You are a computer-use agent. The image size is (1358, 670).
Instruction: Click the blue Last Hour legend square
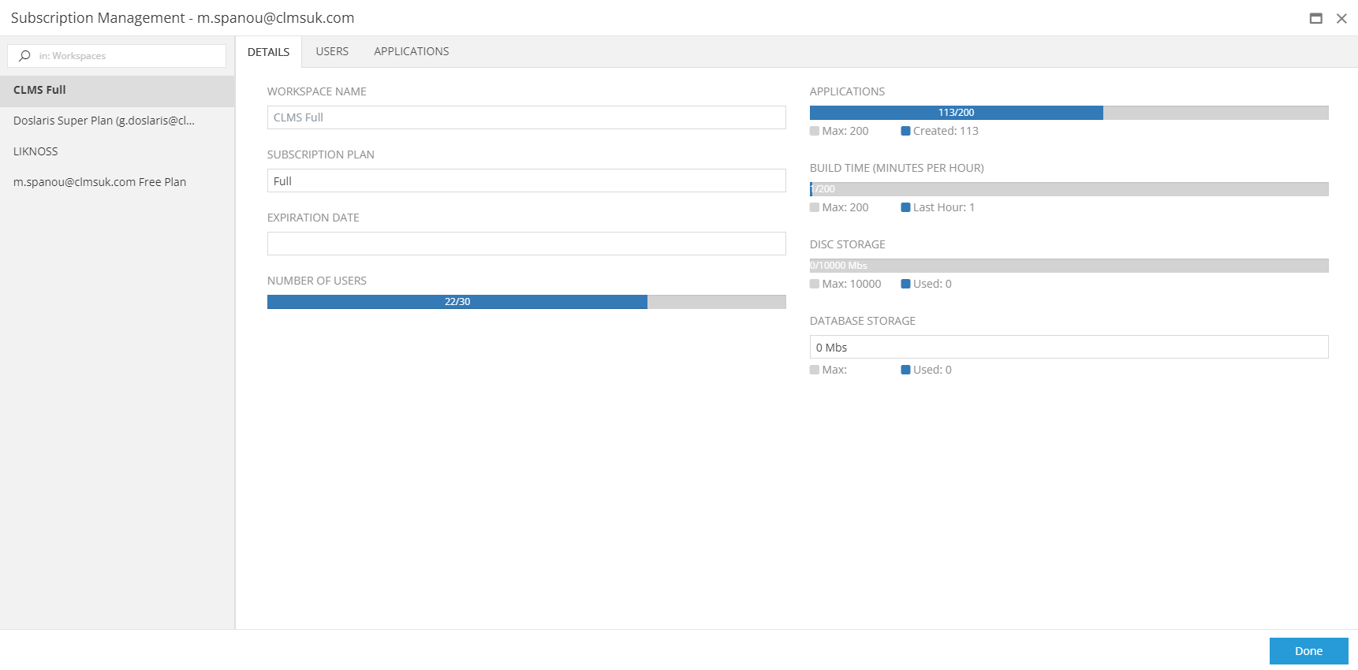905,208
